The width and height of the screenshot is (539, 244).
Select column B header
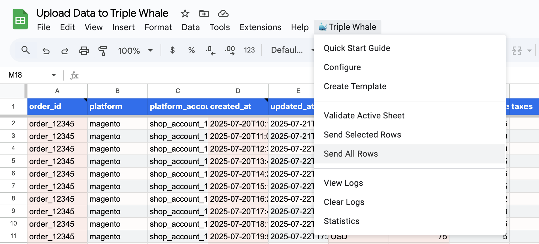coord(118,91)
